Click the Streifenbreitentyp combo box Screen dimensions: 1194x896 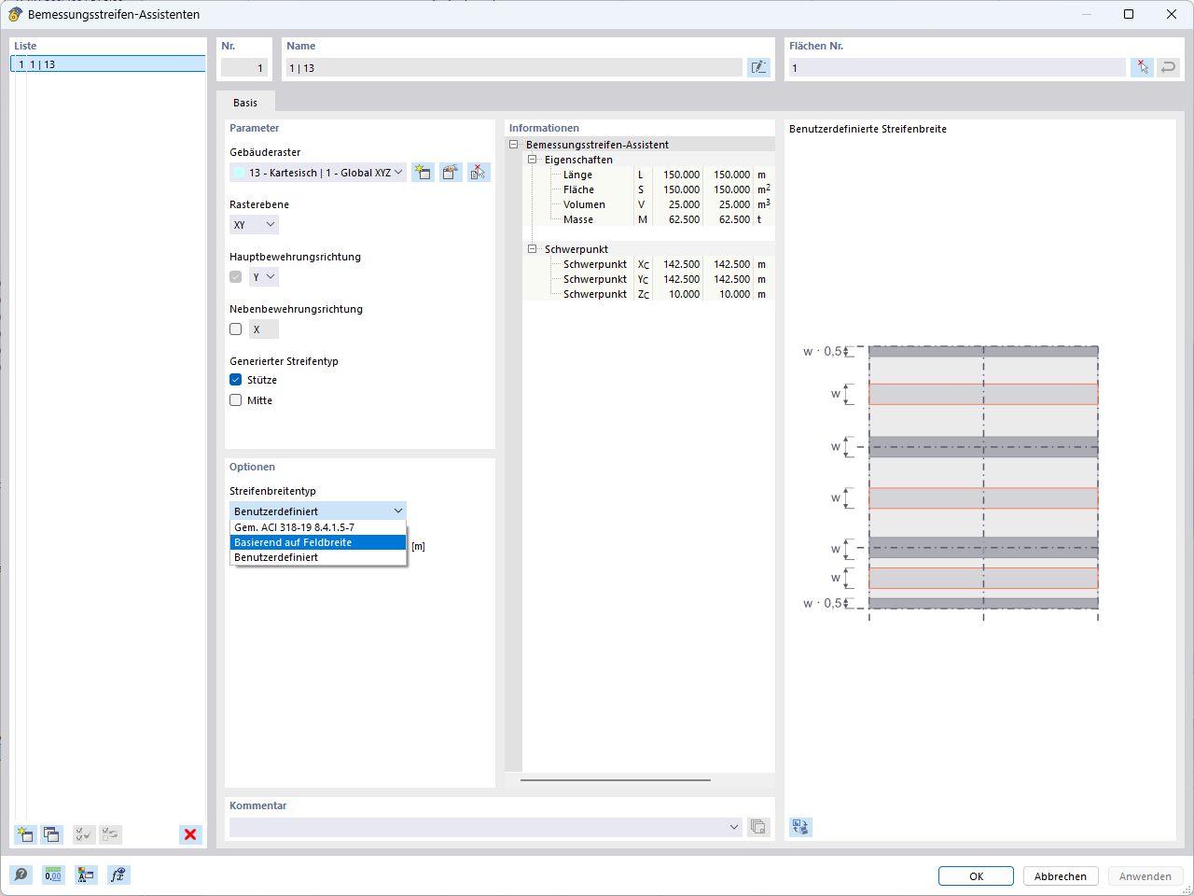(x=318, y=511)
